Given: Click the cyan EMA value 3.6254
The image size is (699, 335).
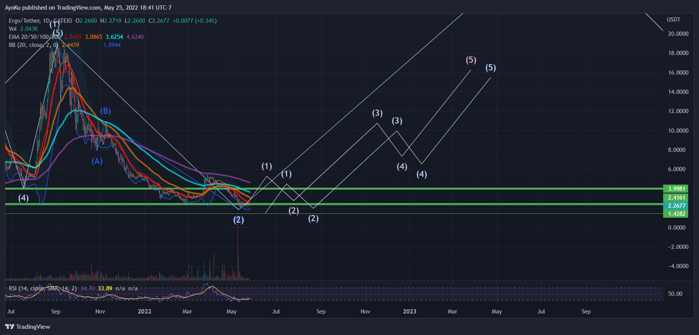Looking at the screenshot, I should pyautogui.click(x=115, y=37).
